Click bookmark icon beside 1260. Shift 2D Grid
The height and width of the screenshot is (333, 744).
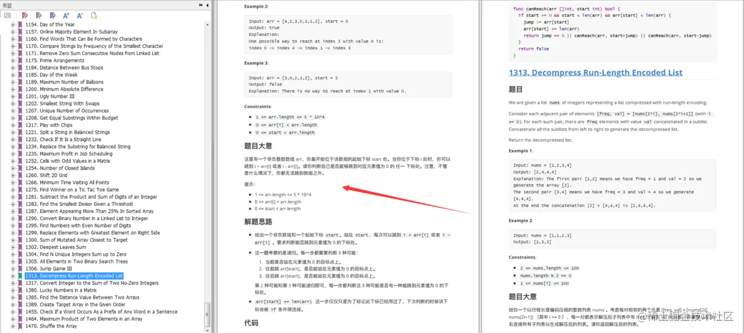20,175
